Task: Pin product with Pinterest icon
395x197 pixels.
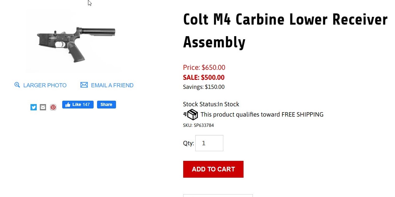Action: 53,107
